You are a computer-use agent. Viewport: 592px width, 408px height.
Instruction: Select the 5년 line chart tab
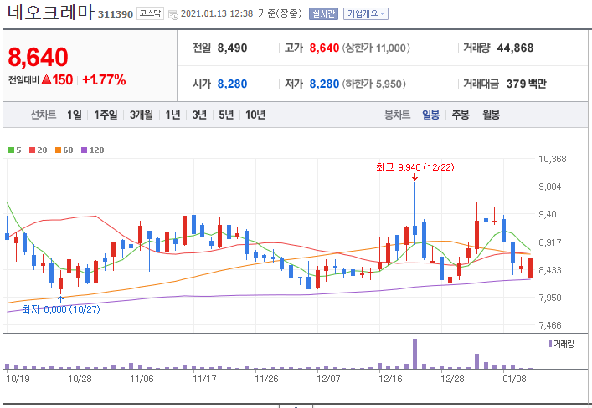[226, 115]
